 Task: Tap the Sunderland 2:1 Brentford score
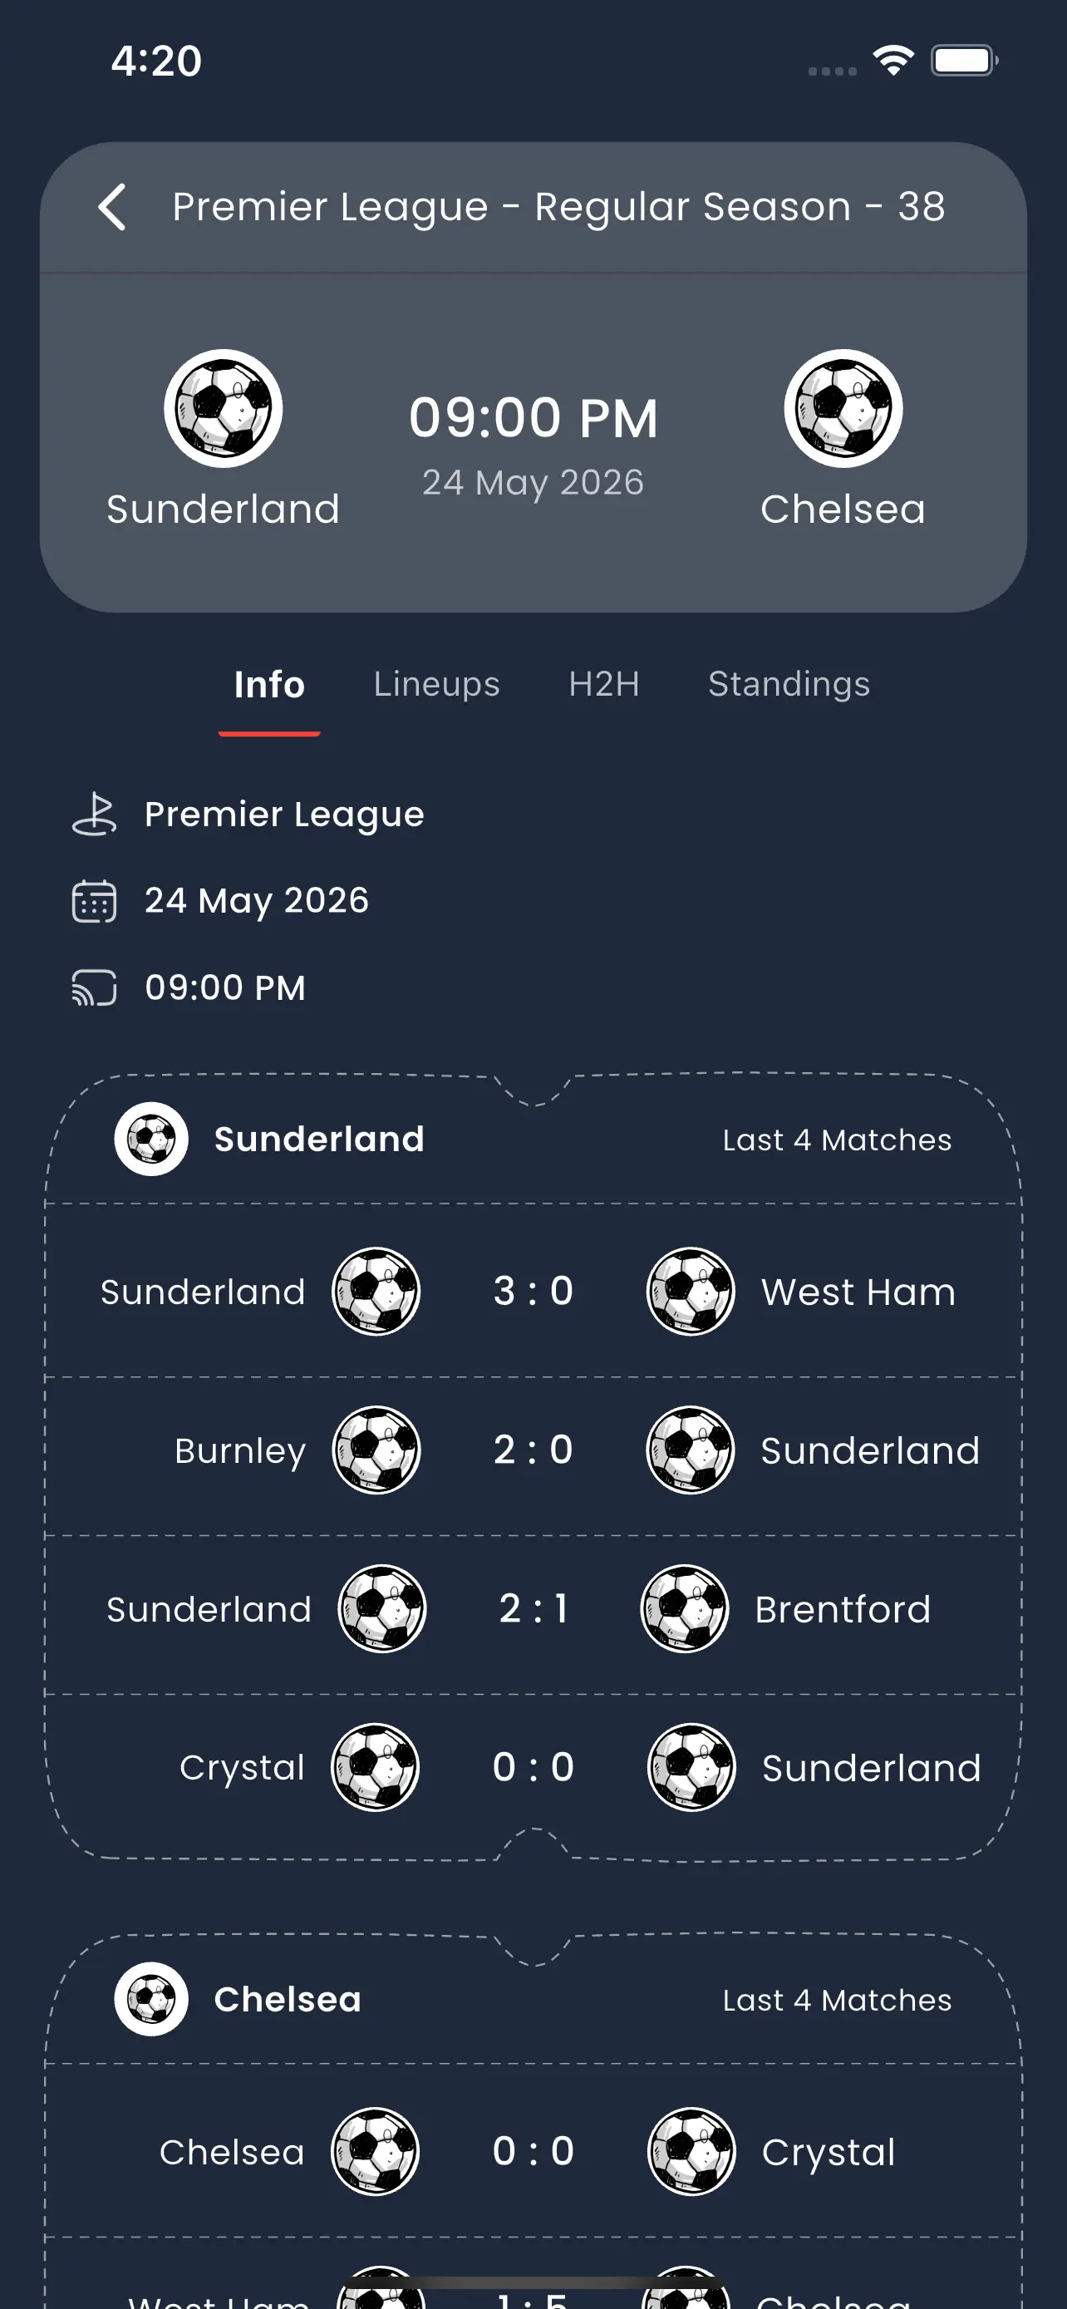[533, 1609]
